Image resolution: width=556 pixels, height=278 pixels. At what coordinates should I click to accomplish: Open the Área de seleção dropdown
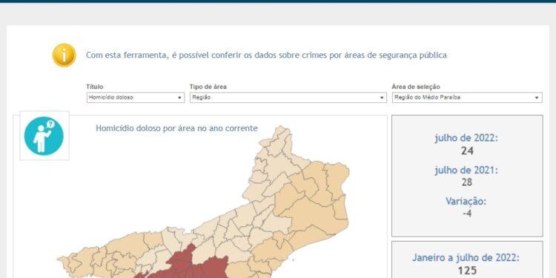(x=467, y=98)
